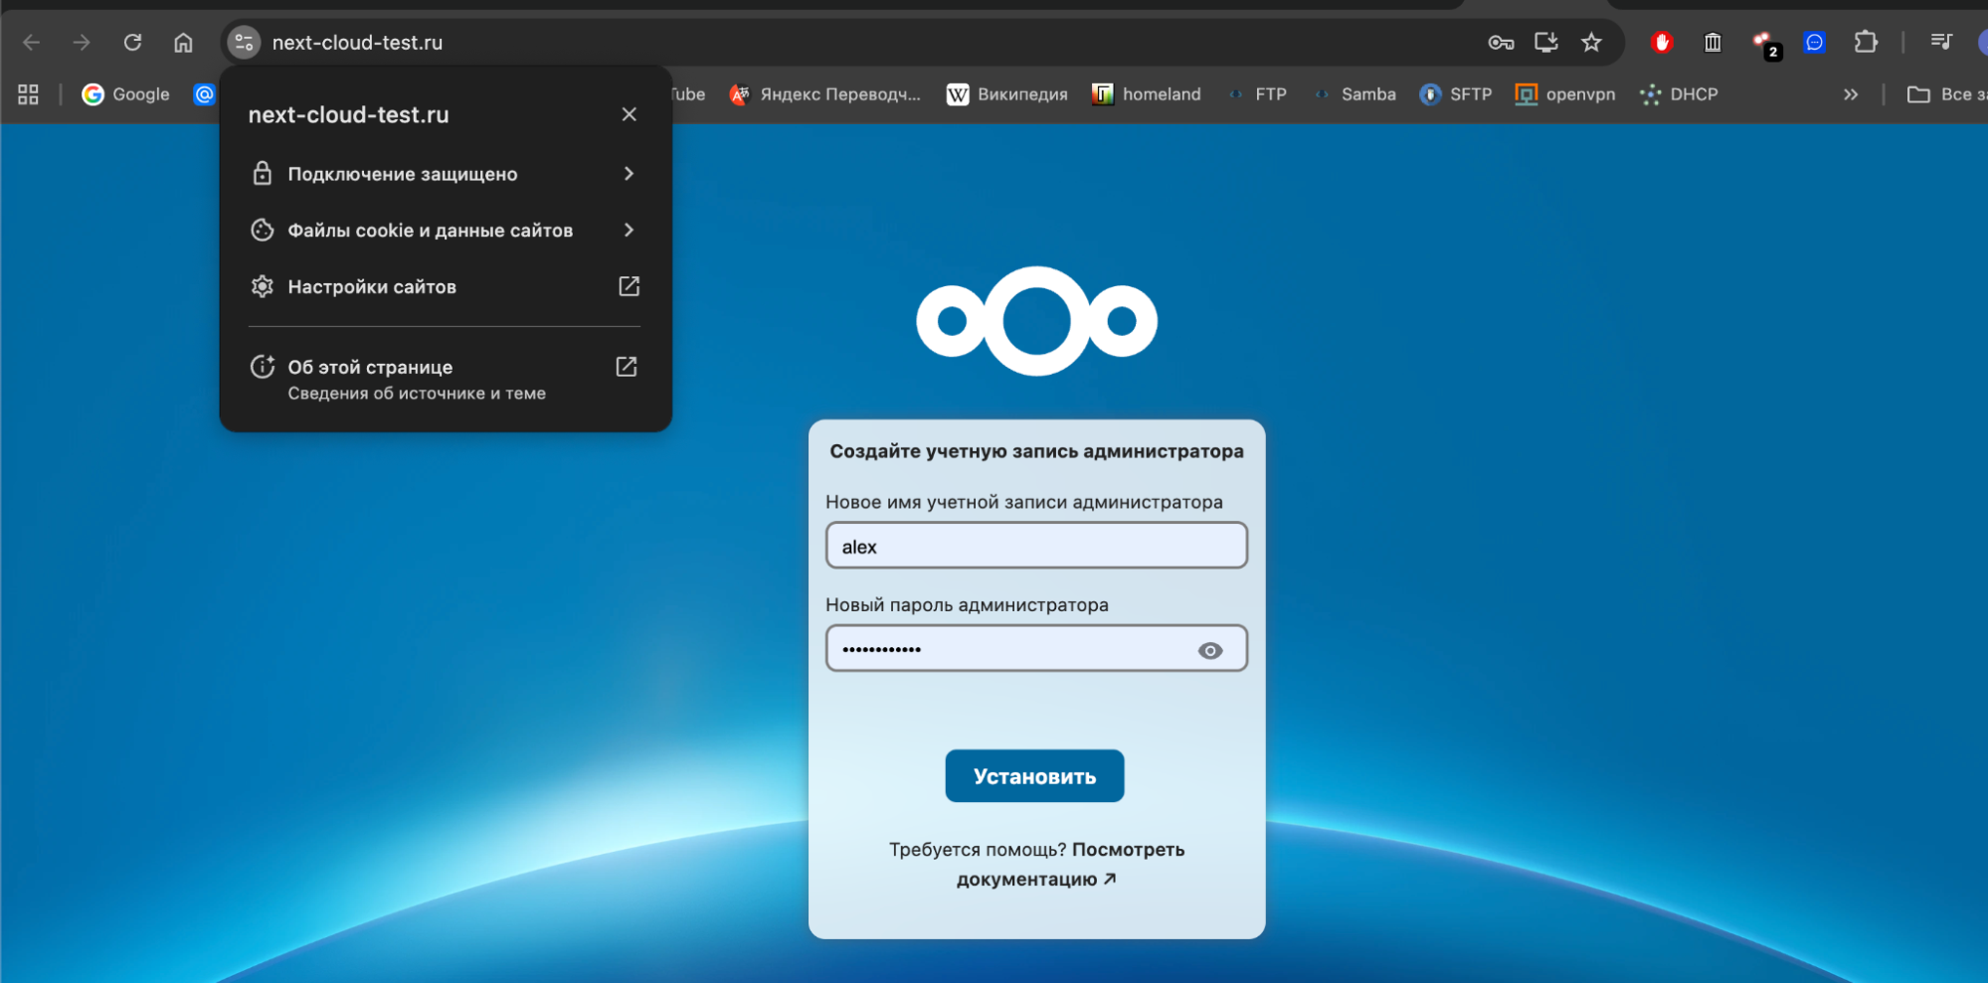Click the label Новый пароль администратора
1988x983 pixels.
point(967,605)
